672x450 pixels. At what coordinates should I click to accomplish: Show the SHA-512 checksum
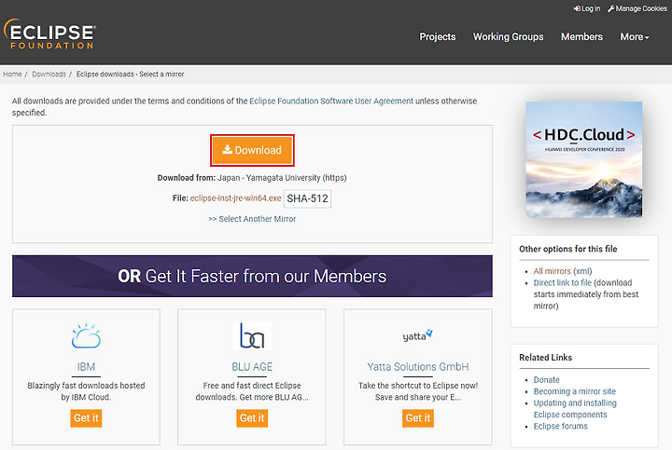[307, 198]
